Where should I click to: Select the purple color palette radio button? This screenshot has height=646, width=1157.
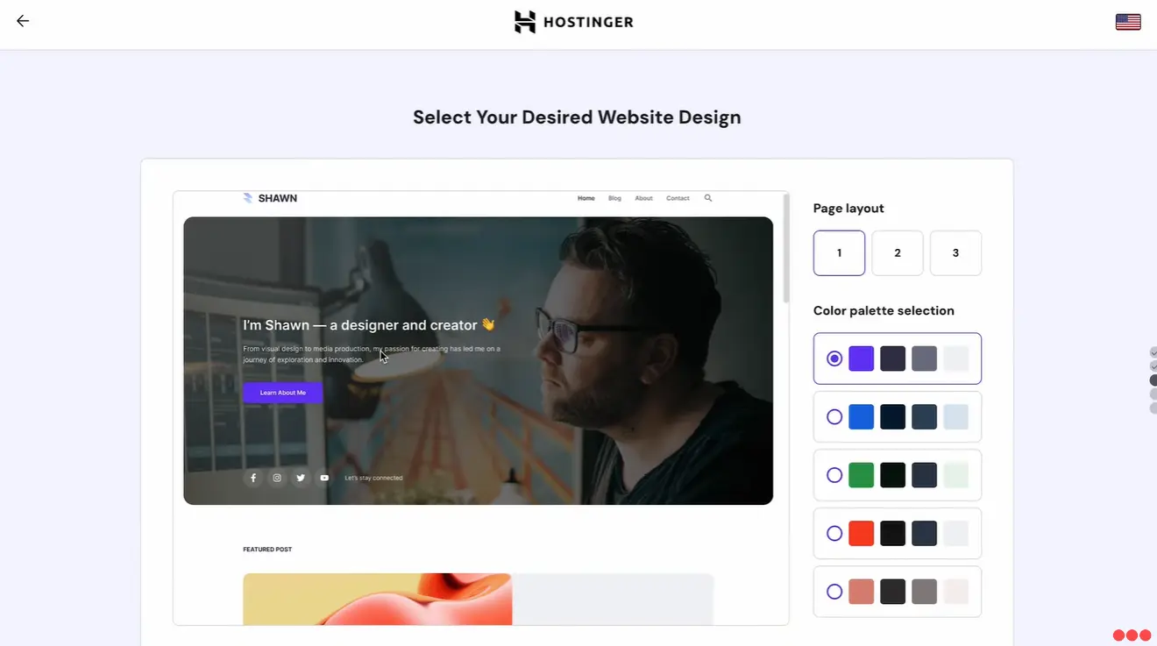pos(834,358)
